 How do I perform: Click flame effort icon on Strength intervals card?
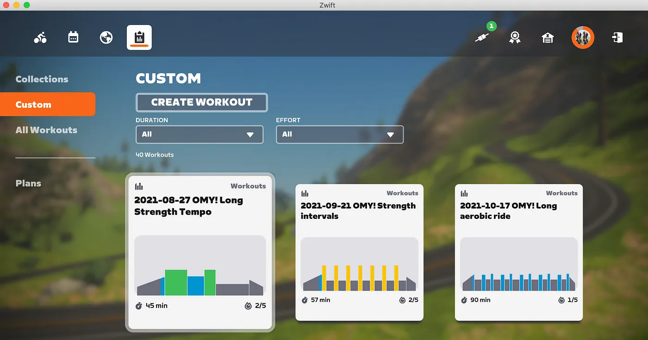point(402,300)
